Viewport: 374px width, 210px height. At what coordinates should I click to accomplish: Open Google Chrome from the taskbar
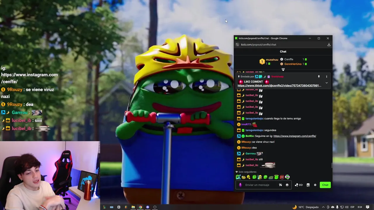pyautogui.click(x=140, y=207)
